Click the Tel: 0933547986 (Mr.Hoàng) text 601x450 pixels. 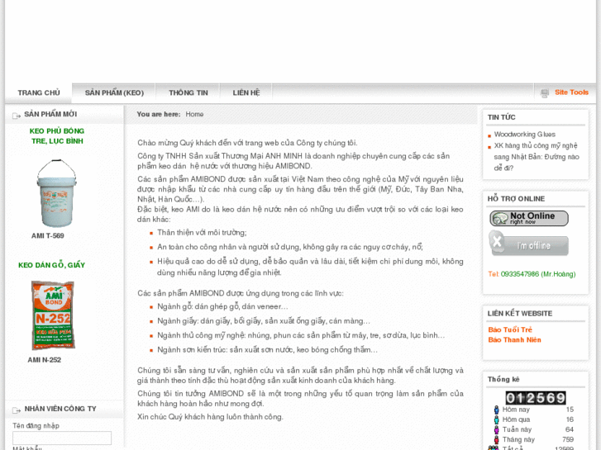coord(532,274)
